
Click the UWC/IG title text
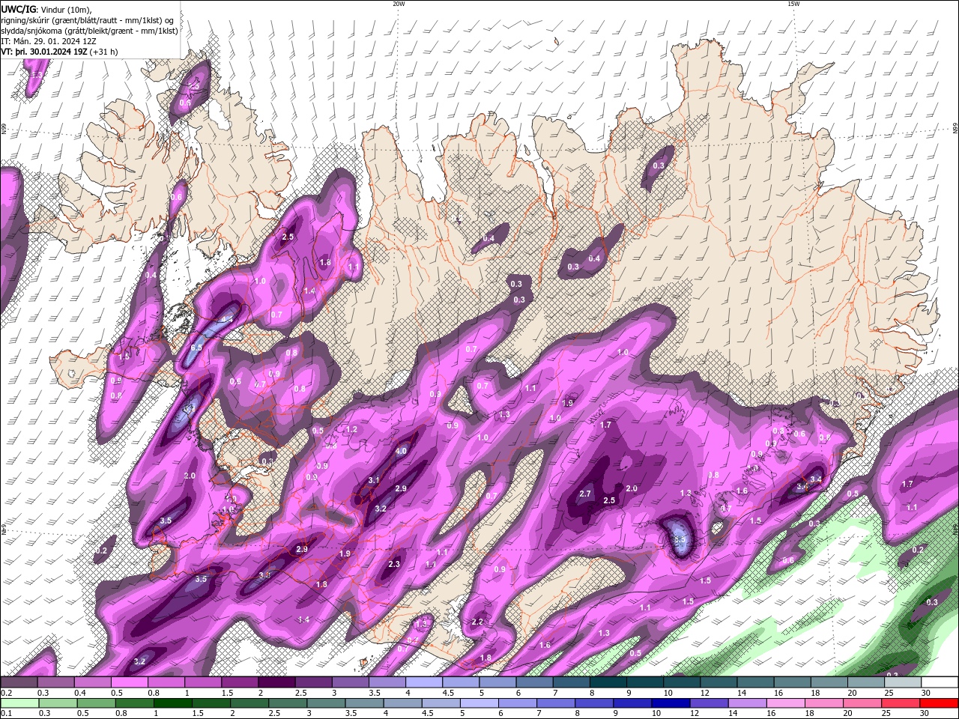pos(19,8)
